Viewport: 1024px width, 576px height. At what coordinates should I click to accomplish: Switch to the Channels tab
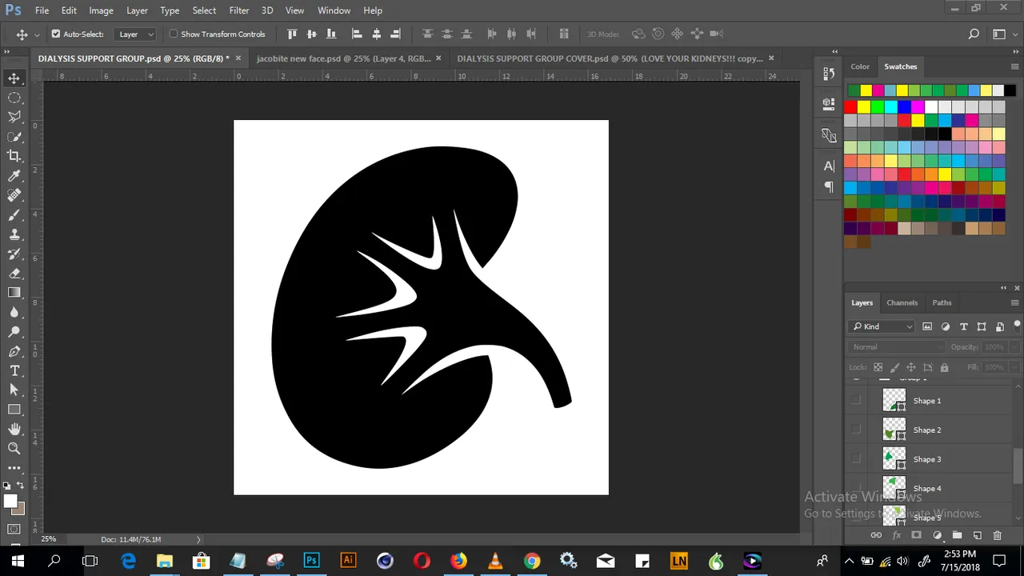pos(902,302)
